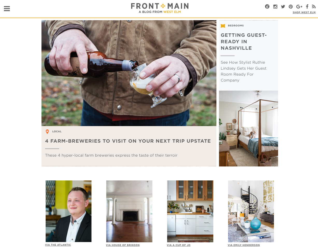Open the Farm-Breweries article headline
318x248 pixels.
[128, 141]
